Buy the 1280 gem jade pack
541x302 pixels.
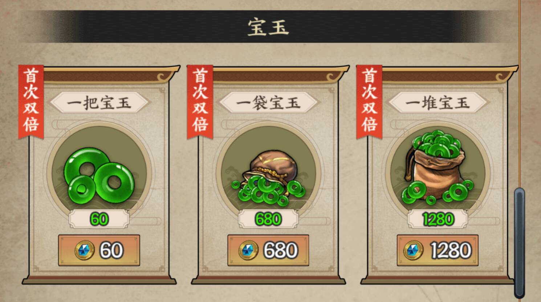(438, 250)
